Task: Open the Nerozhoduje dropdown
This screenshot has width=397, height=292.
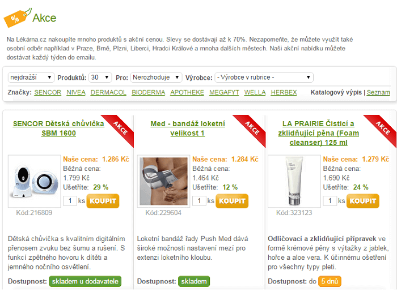Action: (x=156, y=78)
